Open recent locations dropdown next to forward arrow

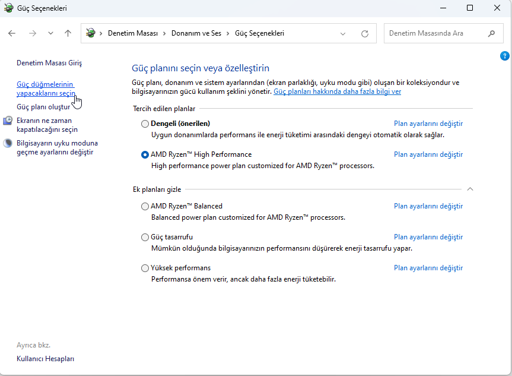(x=50, y=33)
